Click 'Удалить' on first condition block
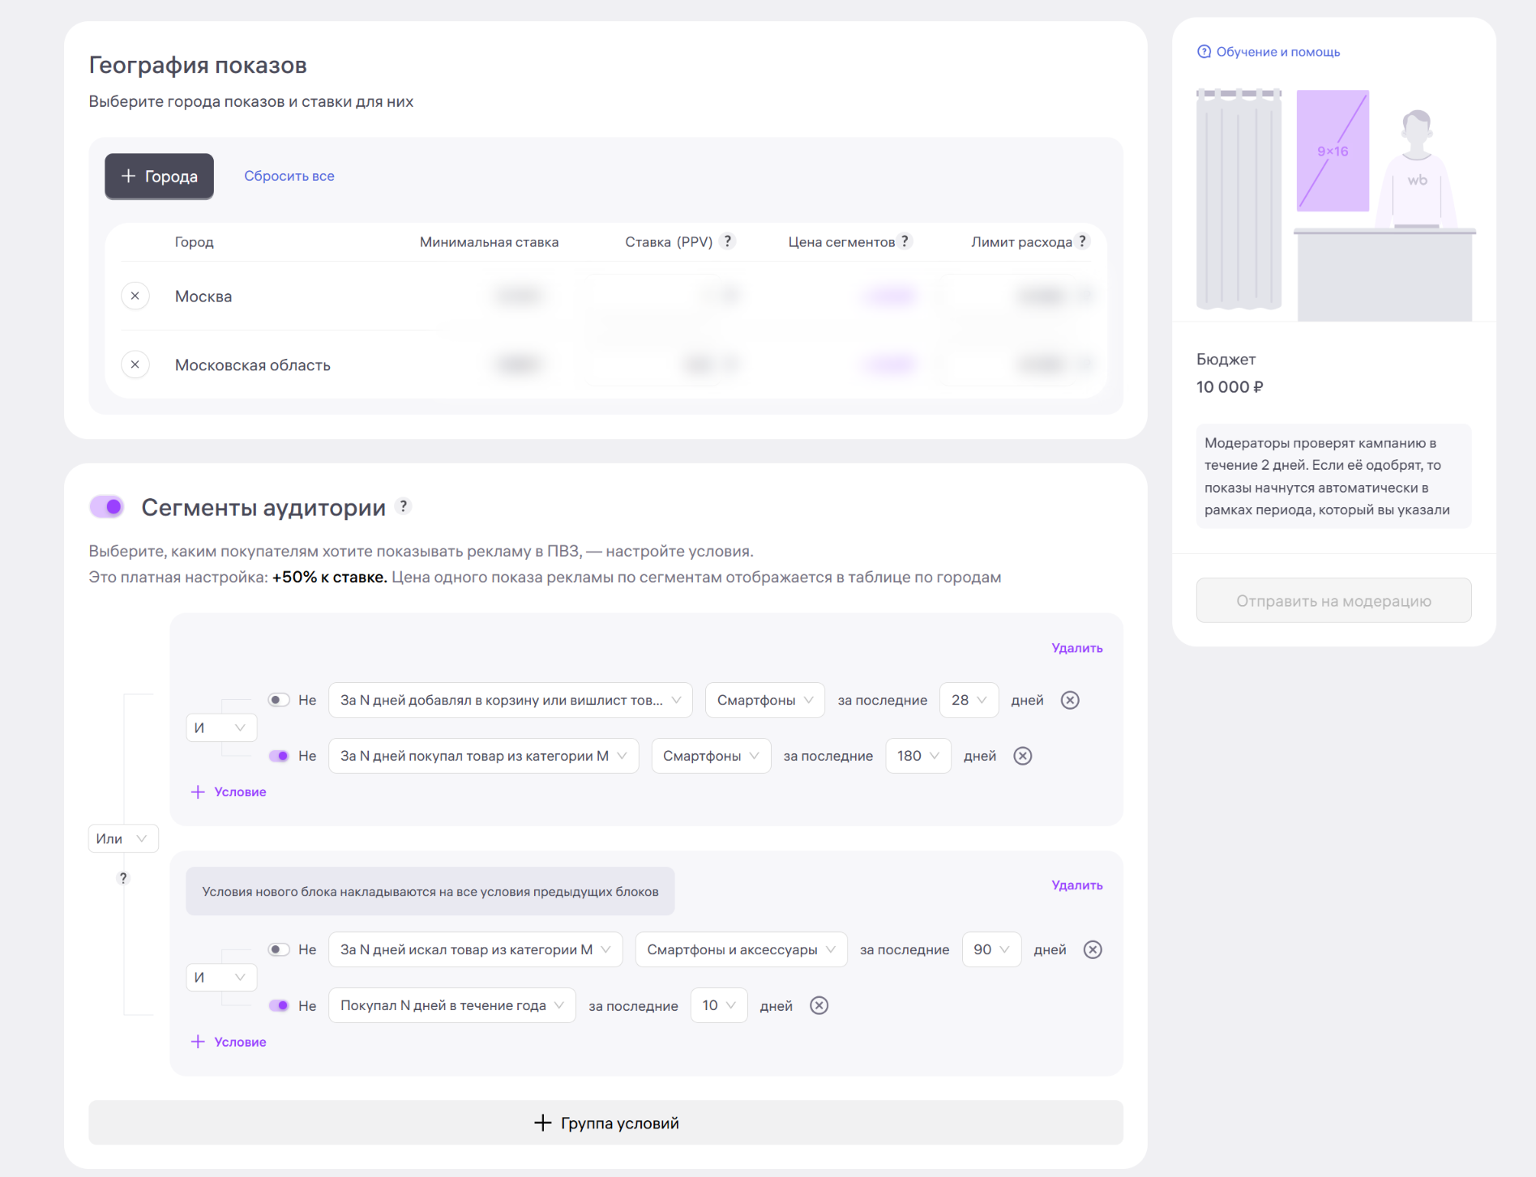Image resolution: width=1536 pixels, height=1177 pixels. click(1076, 648)
